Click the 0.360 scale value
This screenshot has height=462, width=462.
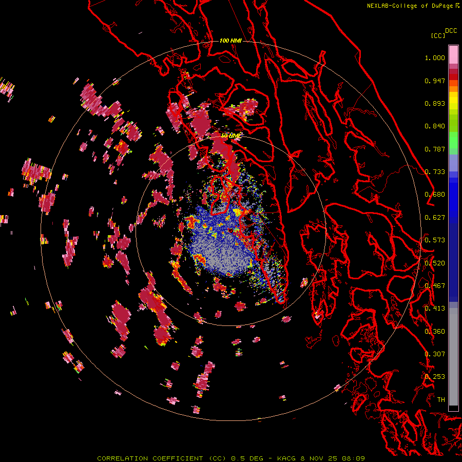(435, 332)
